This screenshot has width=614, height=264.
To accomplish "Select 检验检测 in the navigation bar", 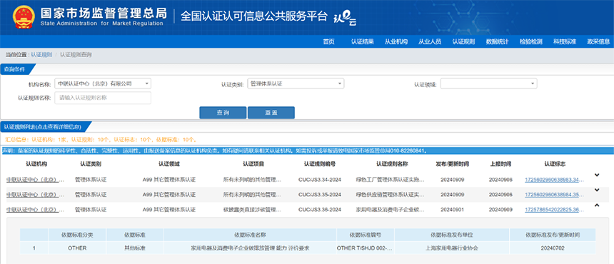I will pyautogui.click(x=531, y=42).
